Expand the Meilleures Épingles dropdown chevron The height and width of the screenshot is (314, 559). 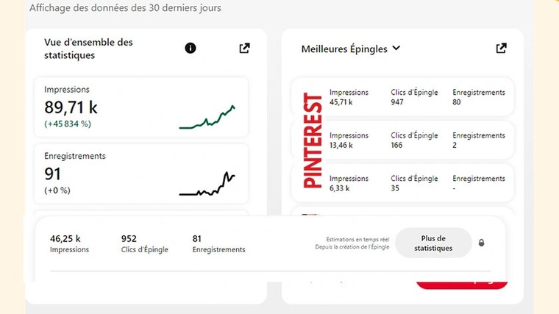(x=396, y=49)
